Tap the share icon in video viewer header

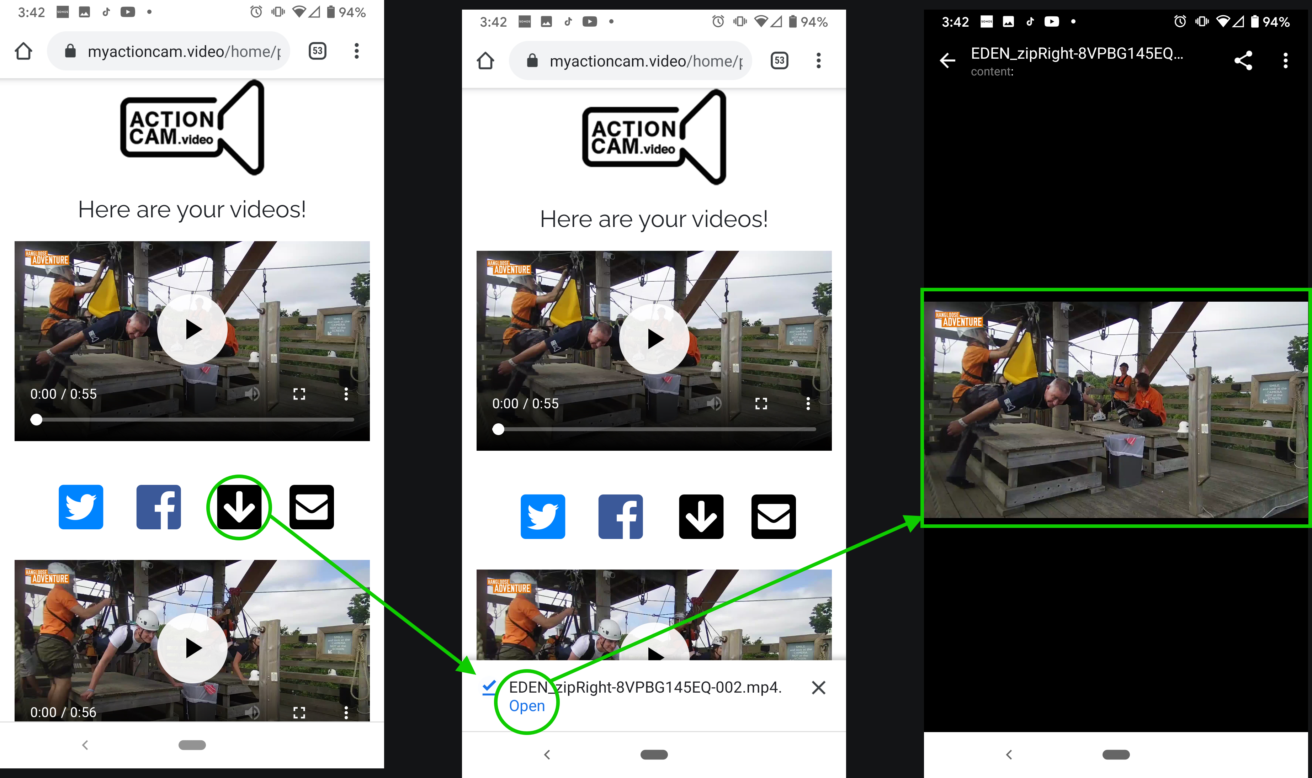(x=1243, y=60)
